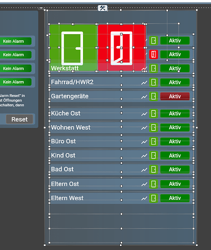211x250 pixels.
Task: Open the chart icon in the Gartengeräte row
Action: 144,97
